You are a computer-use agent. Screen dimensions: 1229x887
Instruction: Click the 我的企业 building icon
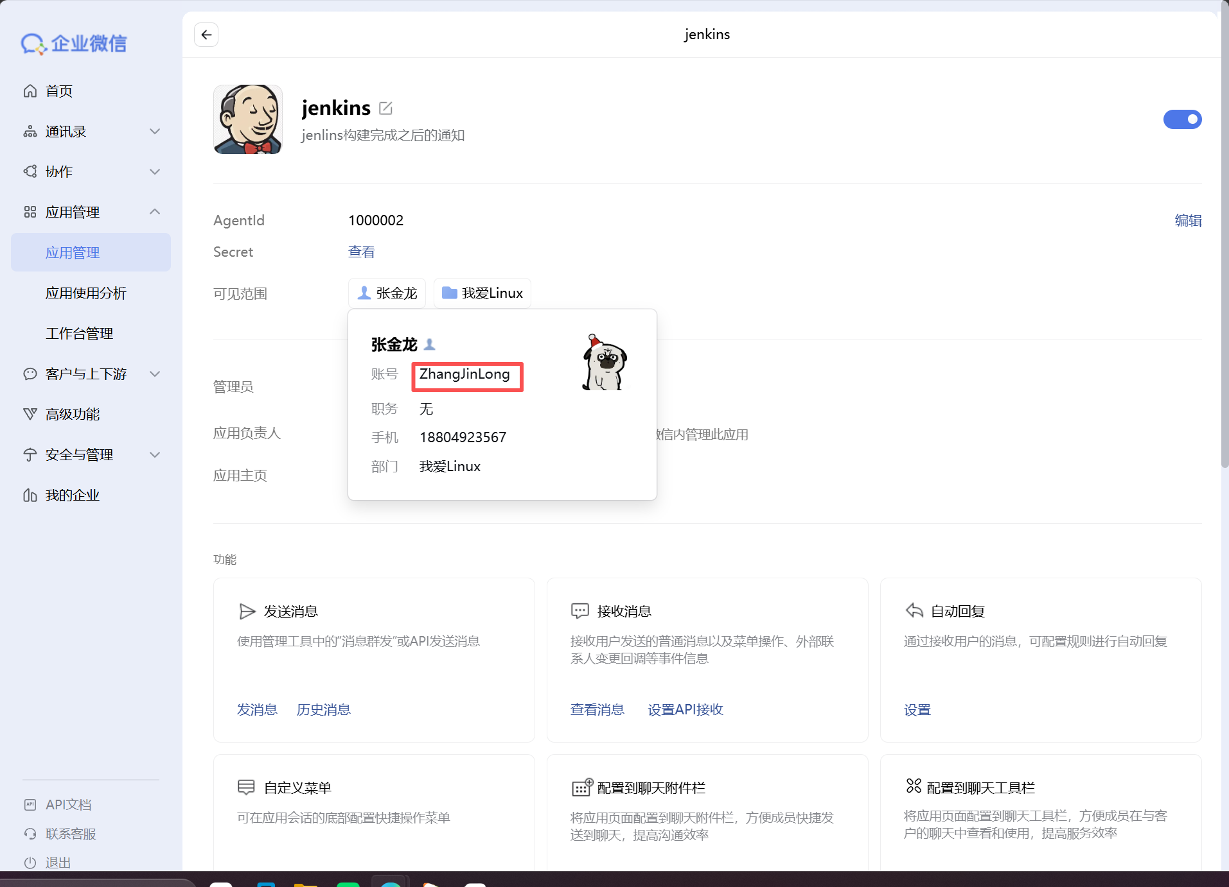30,495
